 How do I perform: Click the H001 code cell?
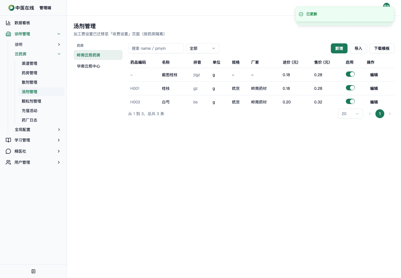pyautogui.click(x=135, y=88)
